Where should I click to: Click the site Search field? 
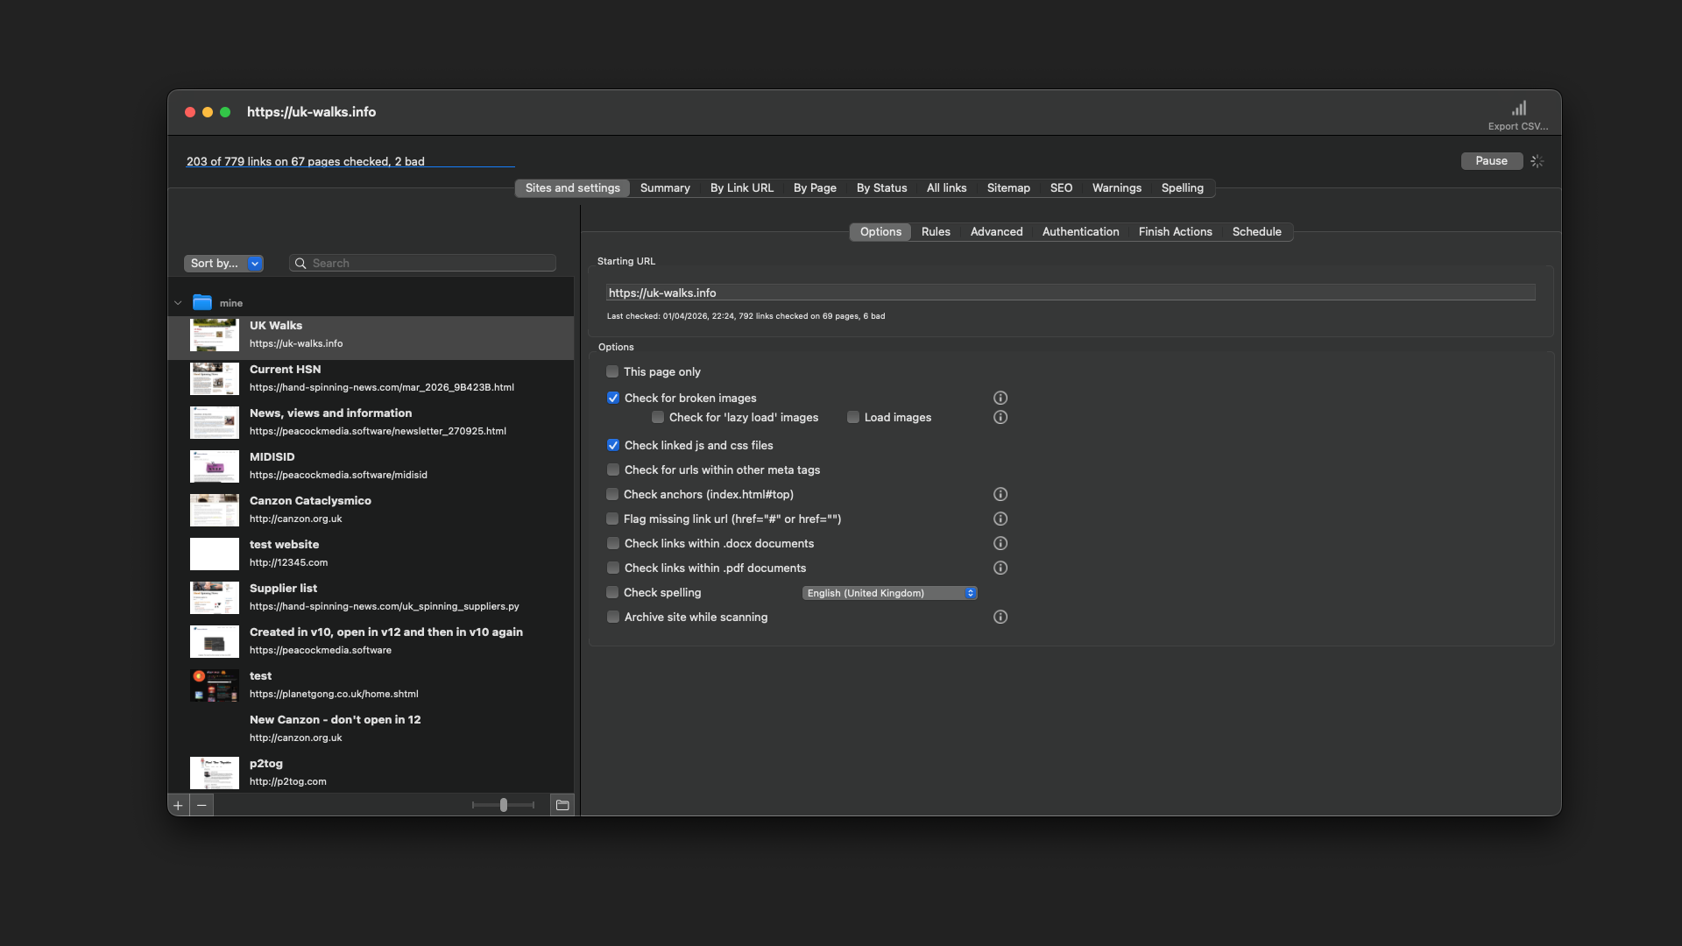(422, 263)
